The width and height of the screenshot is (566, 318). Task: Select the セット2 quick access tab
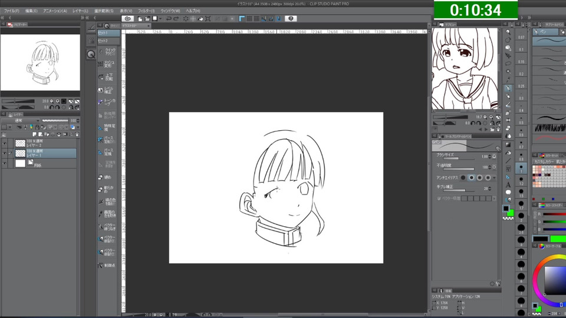pos(108,41)
